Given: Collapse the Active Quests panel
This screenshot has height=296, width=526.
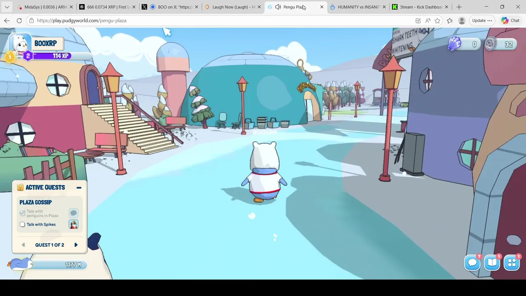Looking at the screenshot, I should coord(79,187).
